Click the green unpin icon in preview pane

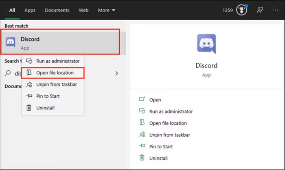pyautogui.click(x=142, y=134)
